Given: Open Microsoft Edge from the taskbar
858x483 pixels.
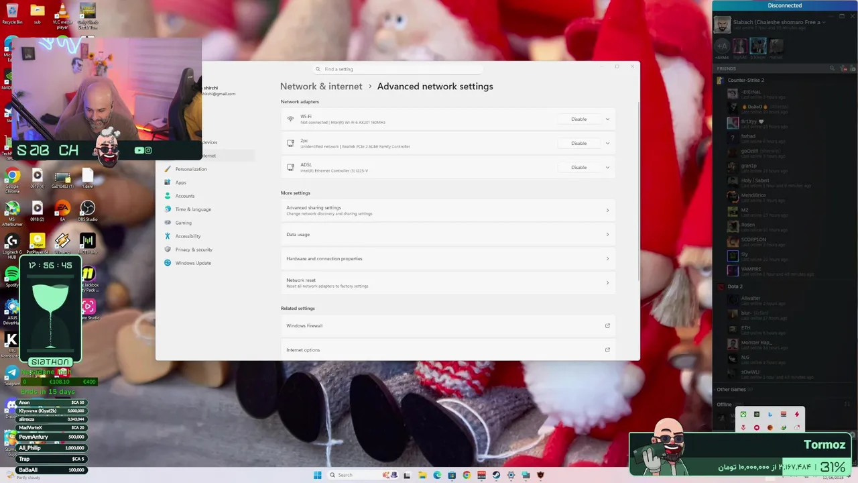Looking at the screenshot, I should pos(437,475).
